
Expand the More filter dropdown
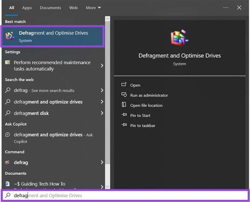click(93, 8)
